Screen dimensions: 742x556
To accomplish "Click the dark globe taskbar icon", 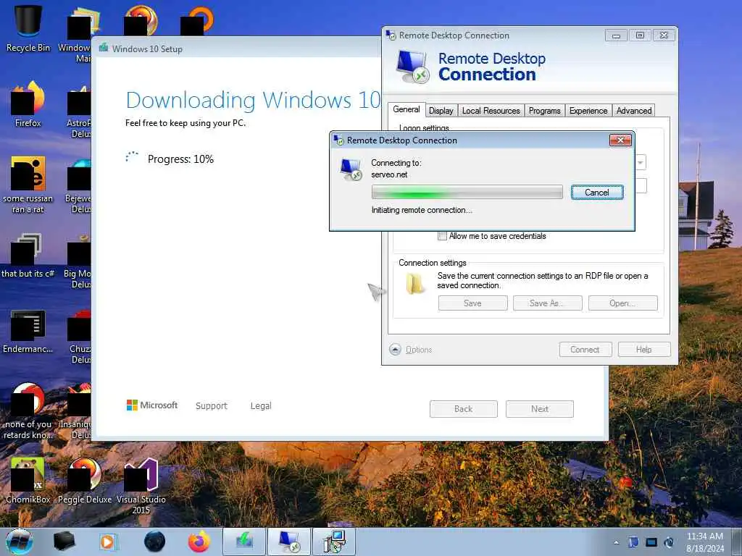I will click(x=155, y=542).
